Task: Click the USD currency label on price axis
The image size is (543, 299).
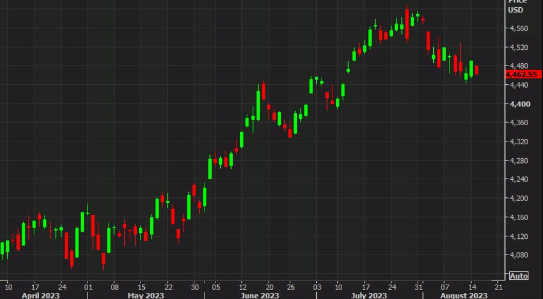Action: coord(515,10)
